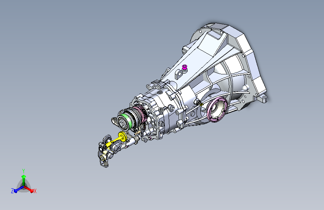Viewport: 324px width, 210px height.
Task: Select the lifting lug with hole on top of the case
Action: tap(179, 74)
